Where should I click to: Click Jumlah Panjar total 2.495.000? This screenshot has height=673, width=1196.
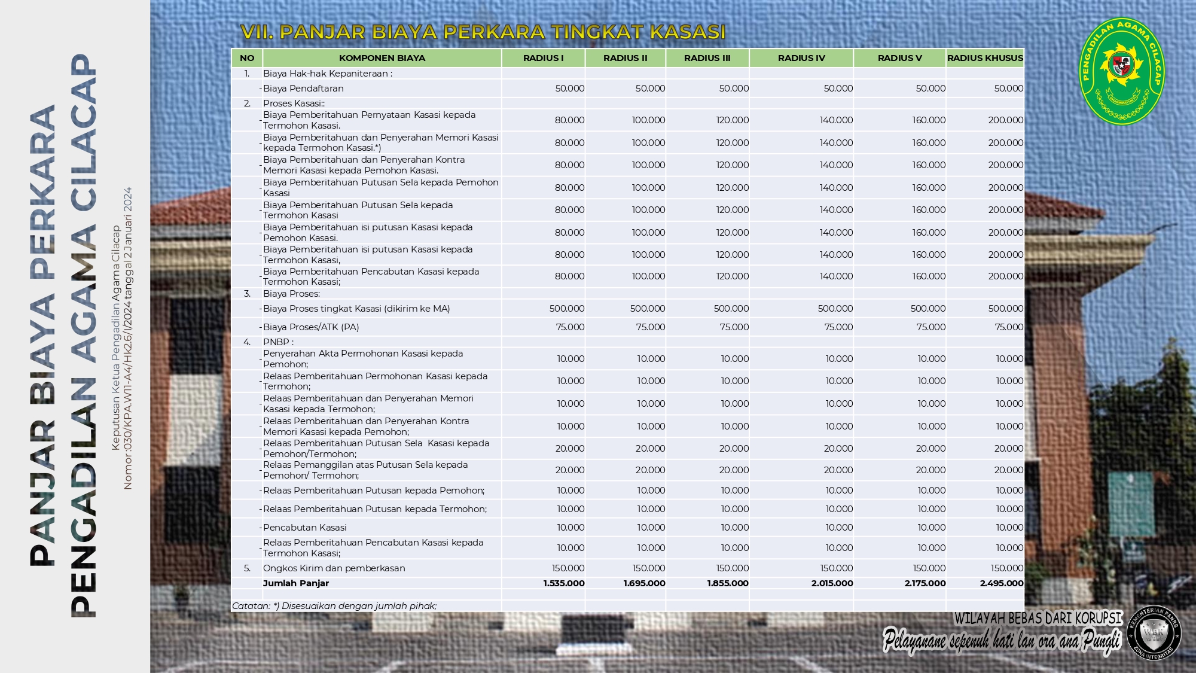1002,583
